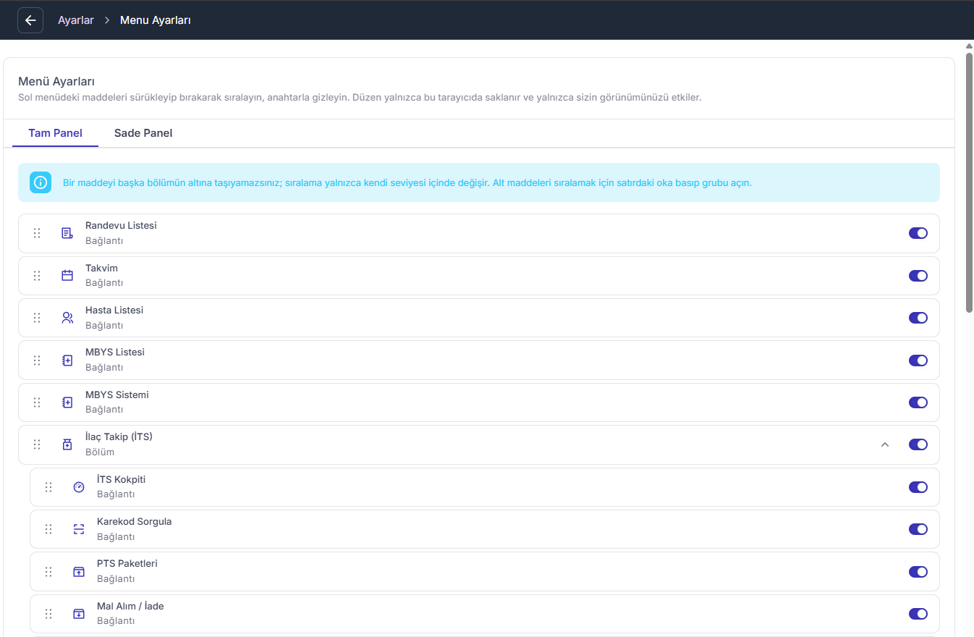Click the İTS Kokpiti gauge icon

pyautogui.click(x=79, y=487)
